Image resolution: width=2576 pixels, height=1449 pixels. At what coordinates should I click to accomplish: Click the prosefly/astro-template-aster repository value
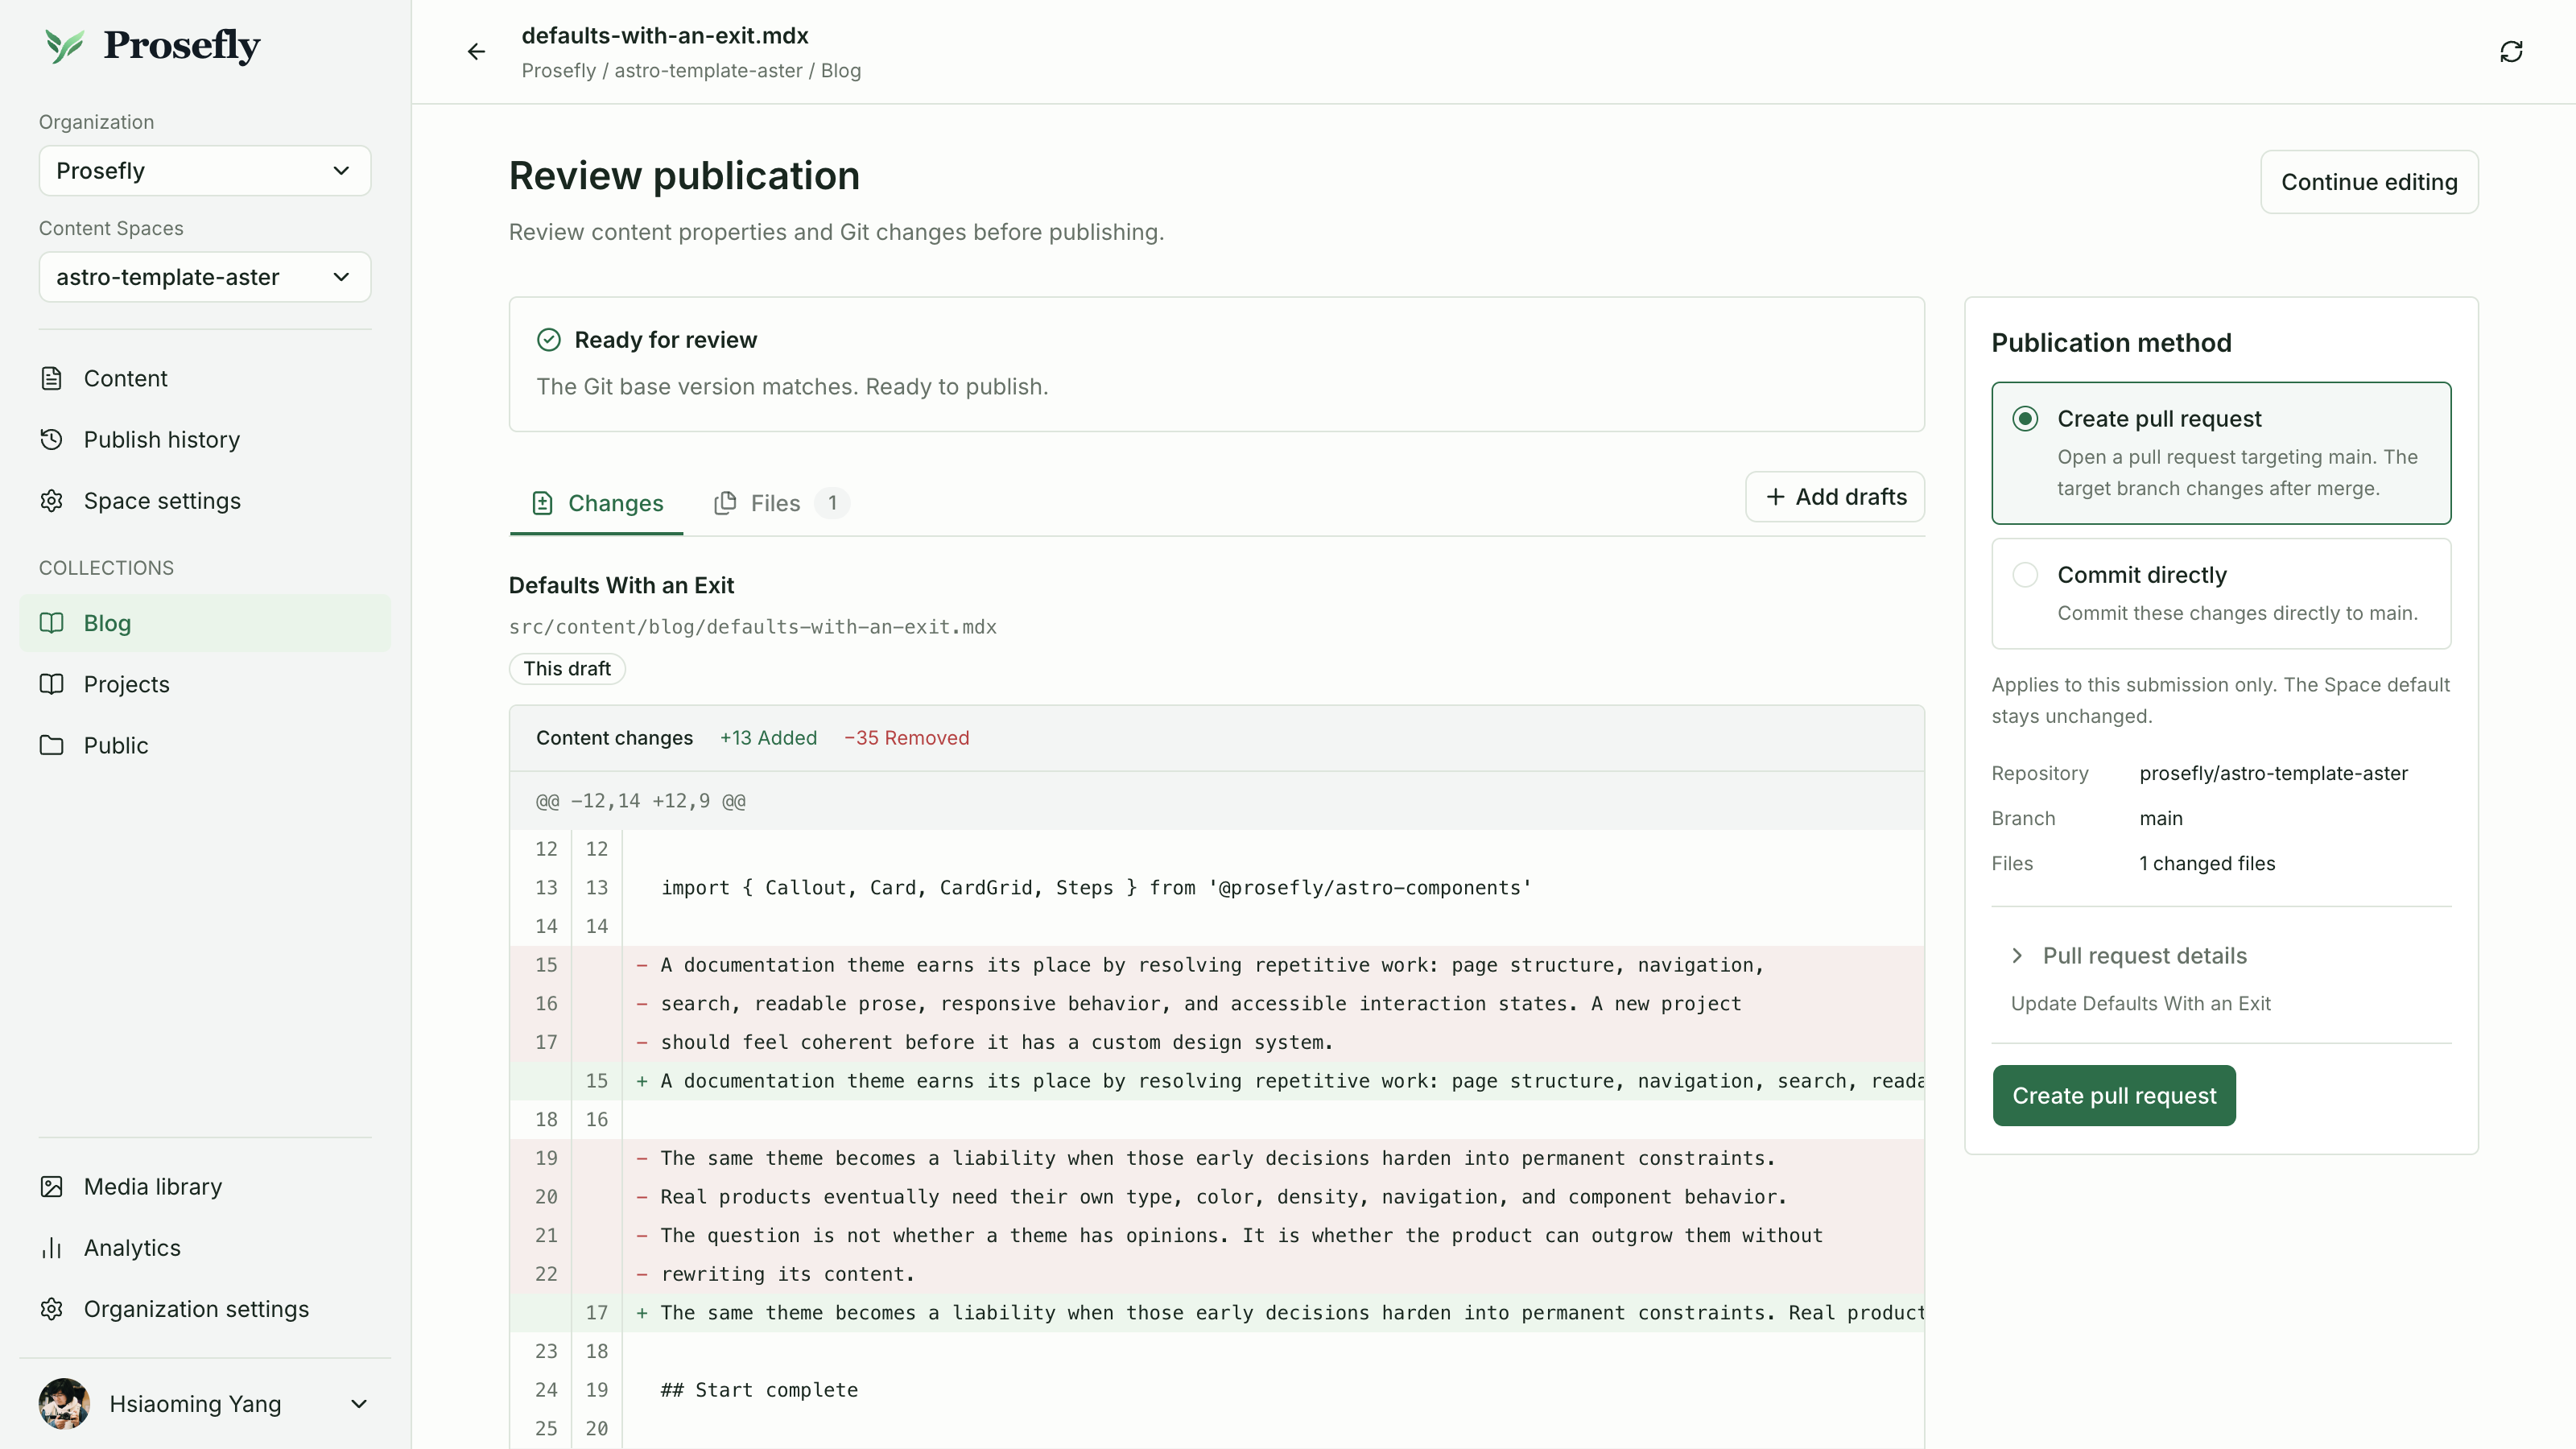[x=2274, y=773]
